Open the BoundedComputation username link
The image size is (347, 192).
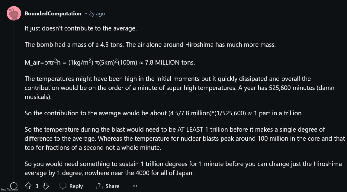pos(53,14)
